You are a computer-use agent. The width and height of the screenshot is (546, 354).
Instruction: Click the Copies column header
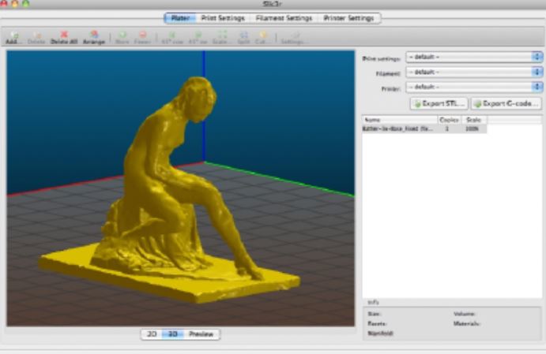(x=449, y=120)
